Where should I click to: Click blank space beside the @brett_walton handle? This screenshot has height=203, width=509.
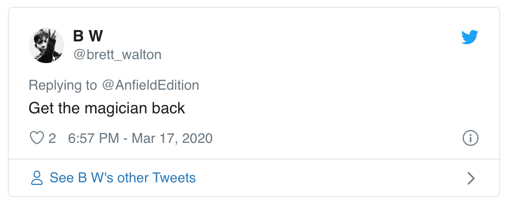coord(295,54)
